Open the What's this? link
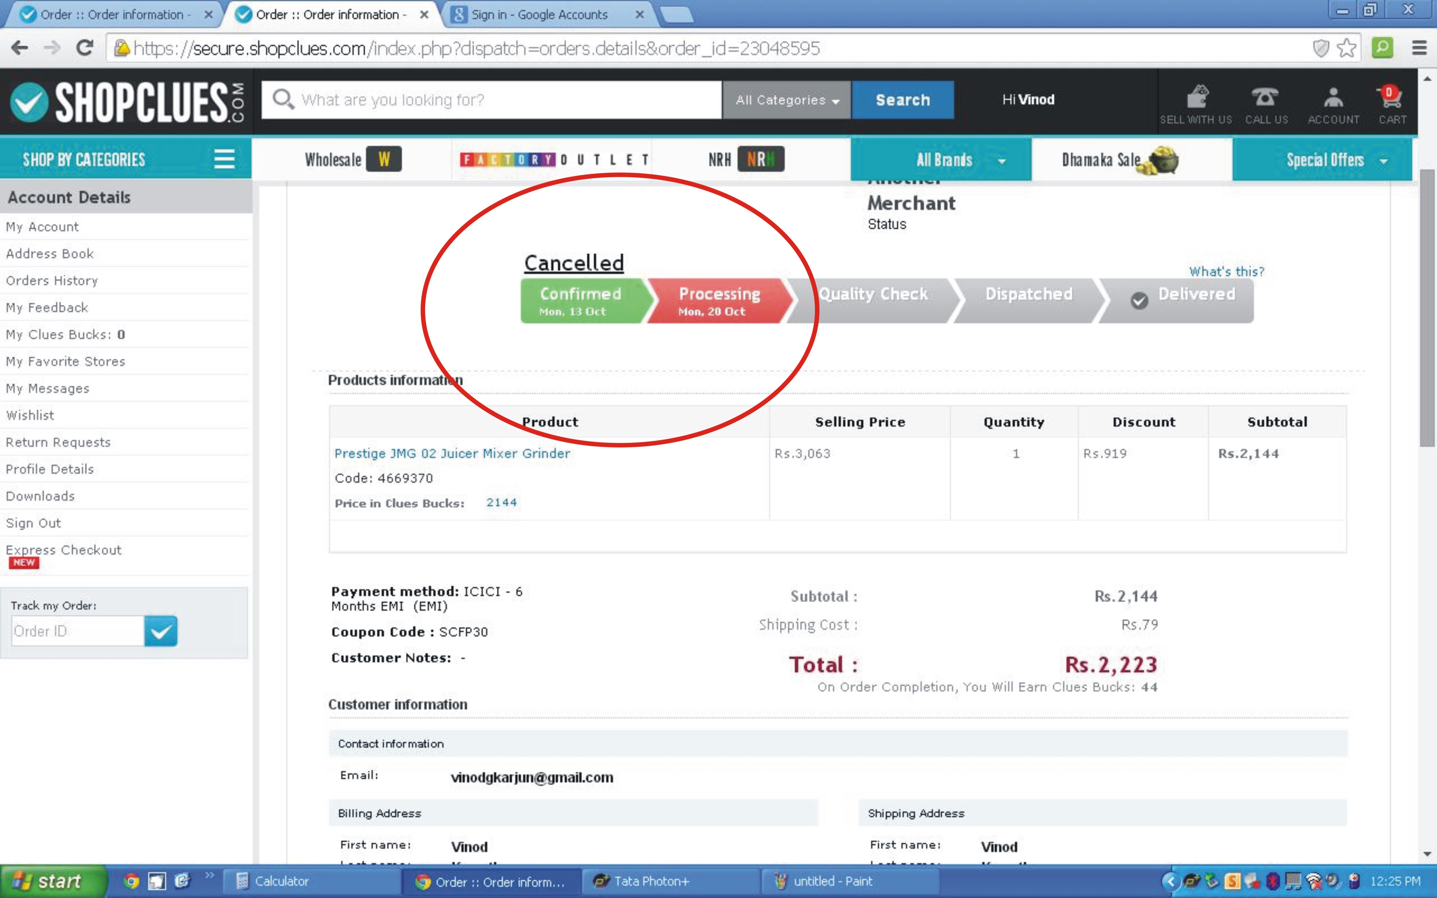Viewport: 1437px width, 898px height. pyautogui.click(x=1226, y=271)
